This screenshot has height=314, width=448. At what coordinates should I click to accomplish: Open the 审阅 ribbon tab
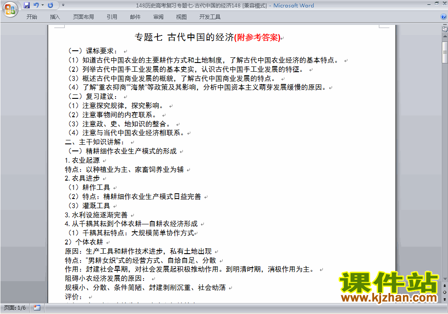click(158, 17)
